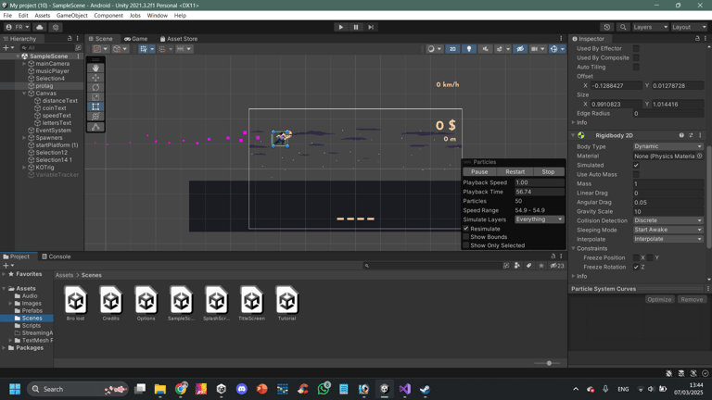Pause the particle system playback
The image size is (712, 400).
(479, 172)
